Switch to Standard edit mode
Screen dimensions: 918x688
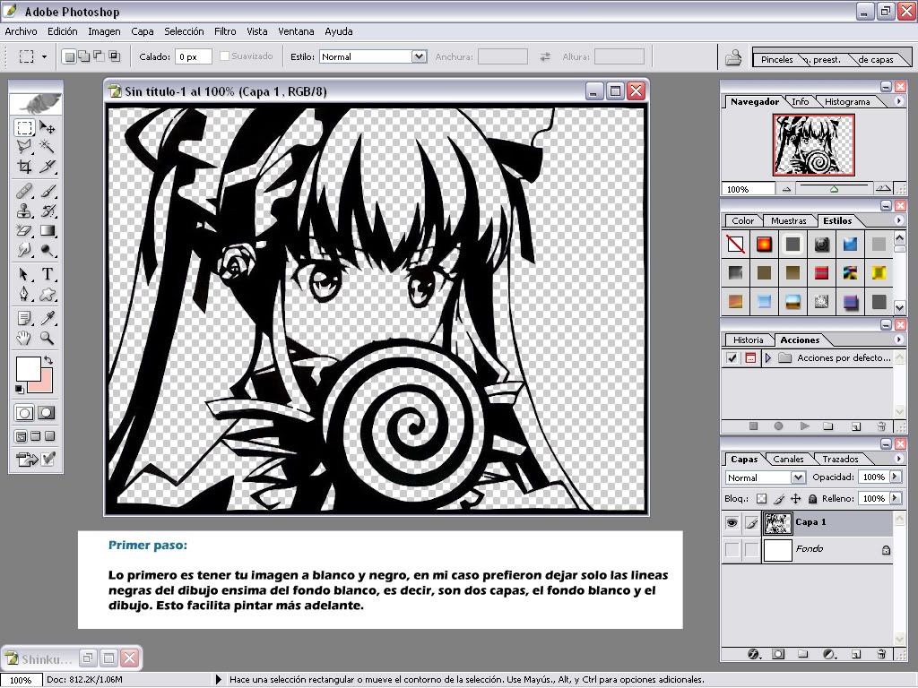[x=24, y=413]
